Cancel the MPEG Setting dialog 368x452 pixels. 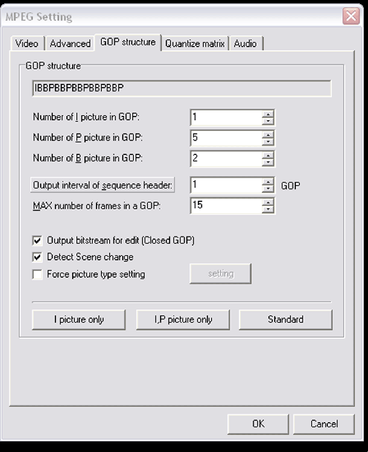324,424
